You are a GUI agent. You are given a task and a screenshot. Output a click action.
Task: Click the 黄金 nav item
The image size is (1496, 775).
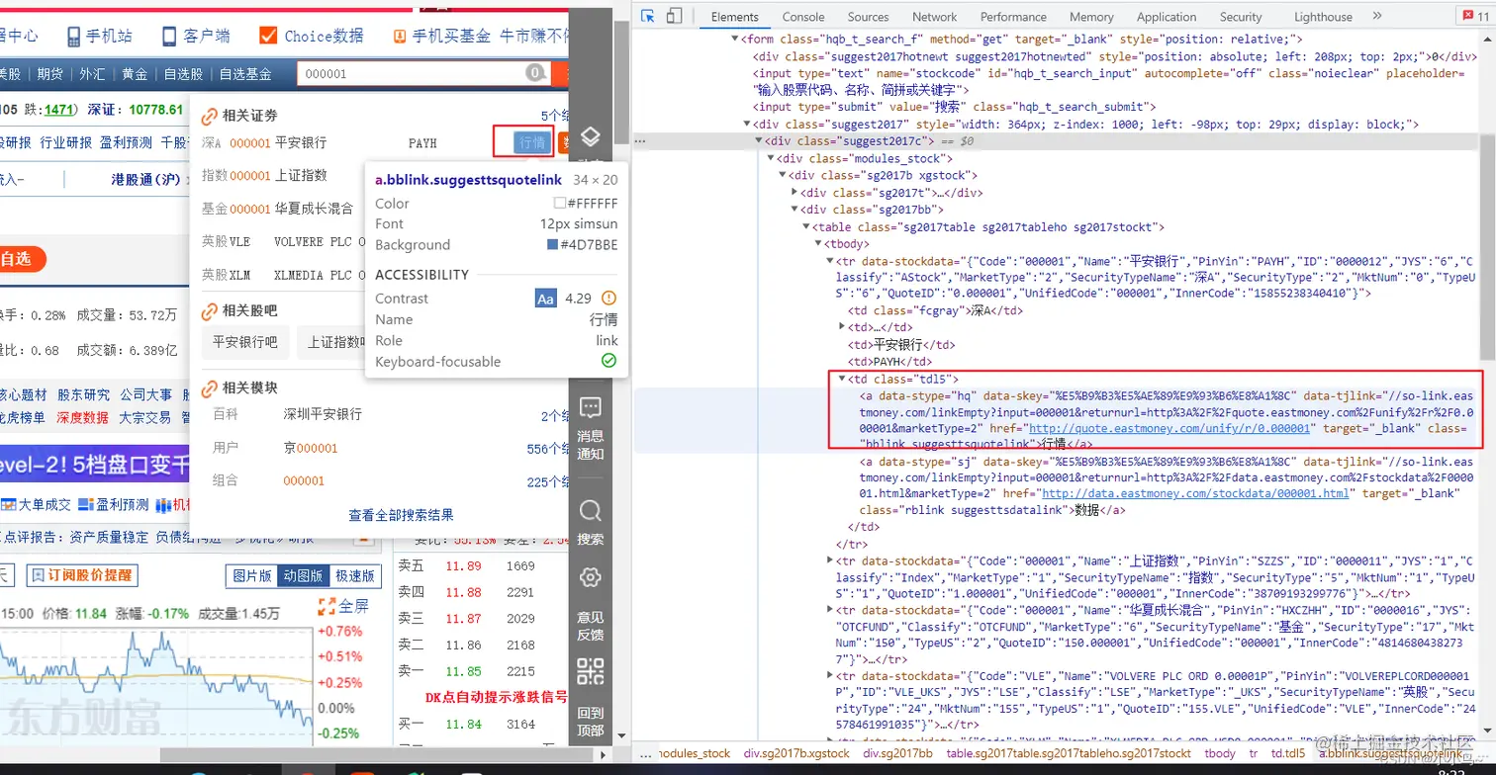point(135,74)
